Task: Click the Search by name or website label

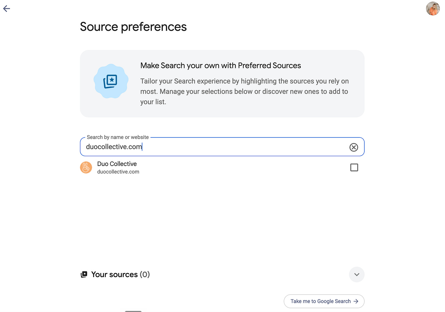Action: pos(118,137)
